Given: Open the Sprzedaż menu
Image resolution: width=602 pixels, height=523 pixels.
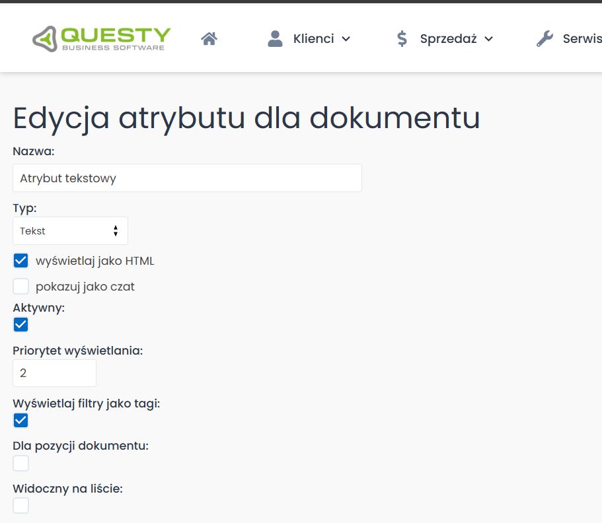Looking at the screenshot, I should coord(450,38).
